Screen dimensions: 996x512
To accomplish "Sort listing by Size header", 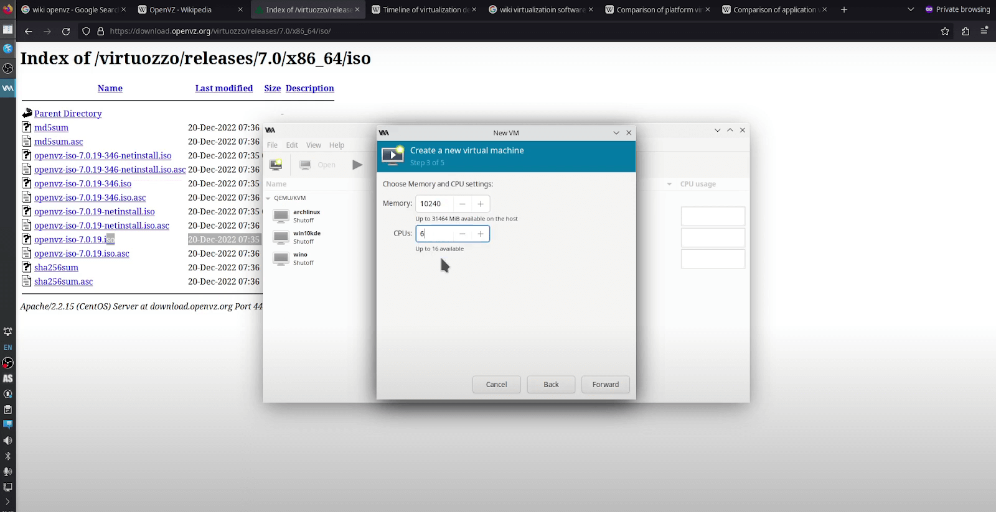I will point(273,88).
